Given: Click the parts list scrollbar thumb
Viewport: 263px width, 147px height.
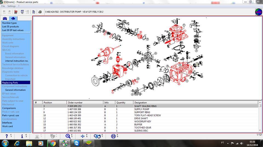Looking at the screenshot, I should point(260,106).
